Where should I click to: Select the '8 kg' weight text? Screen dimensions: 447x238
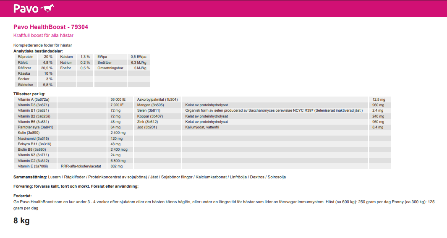(21, 221)
